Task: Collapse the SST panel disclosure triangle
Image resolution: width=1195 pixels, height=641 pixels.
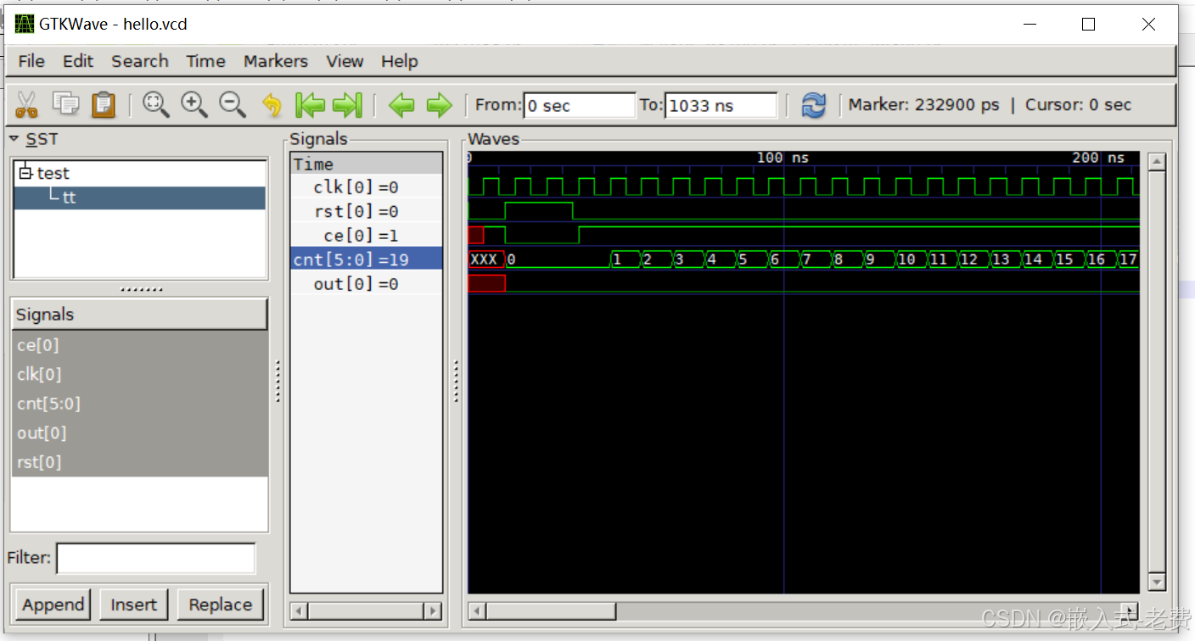Action: click(14, 138)
